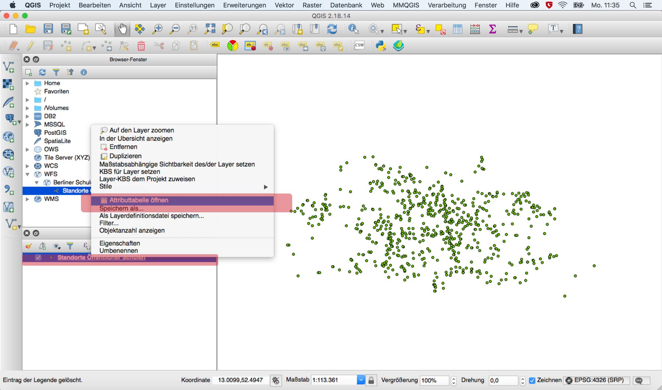The height and width of the screenshot is (390, 662).
Task: Expand the Home folder in Browser
Action: tap(27, 83)
